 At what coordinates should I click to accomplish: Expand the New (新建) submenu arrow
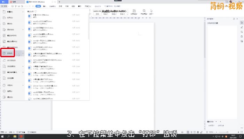23,12
